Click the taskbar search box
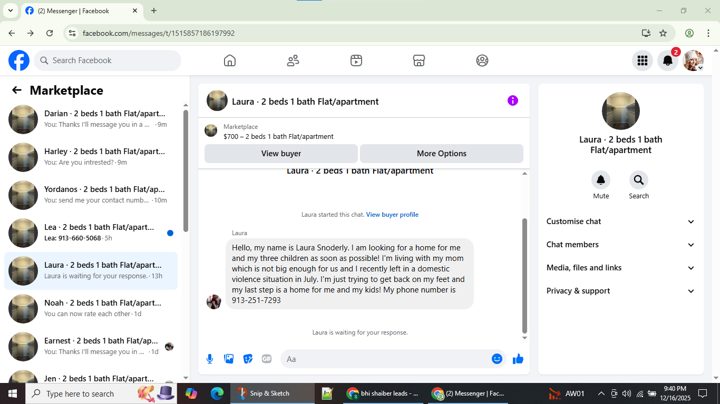This screenshot has width=720, height=404. click(102, 393)
